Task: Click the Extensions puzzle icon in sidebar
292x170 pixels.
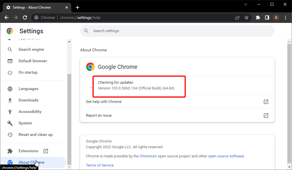Action: 10,151
